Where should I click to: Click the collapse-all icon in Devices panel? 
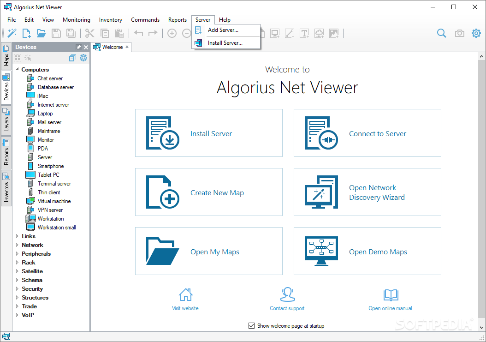point(72,58)
